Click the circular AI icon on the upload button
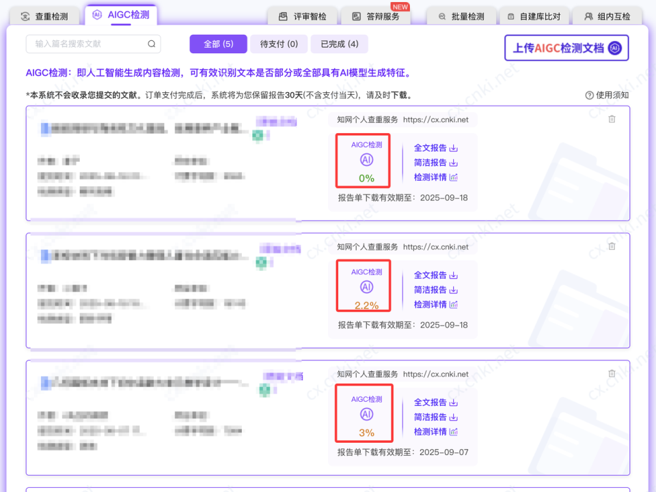This screenshot has height=492, width=656. pyautogui.click(x=615, y=48)
